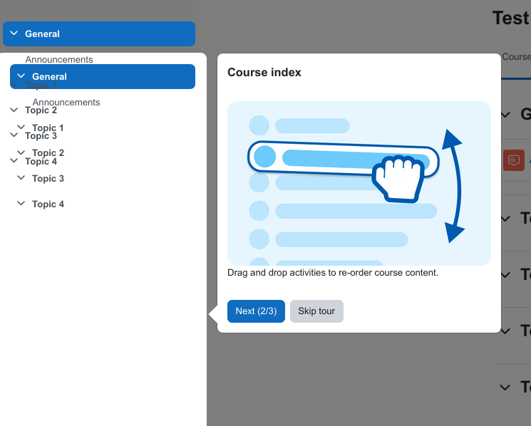The height and width of the screenshot is (426, 531).
Task: Click the Skip tour button
Action: coord(316,311)
